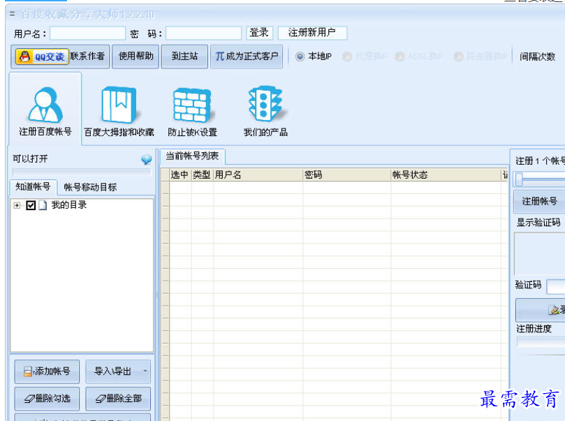The height and width of the screenshot is (421, 565).
Task: Expand the 我的目录 tree node
Action: [x=17, y=205]
